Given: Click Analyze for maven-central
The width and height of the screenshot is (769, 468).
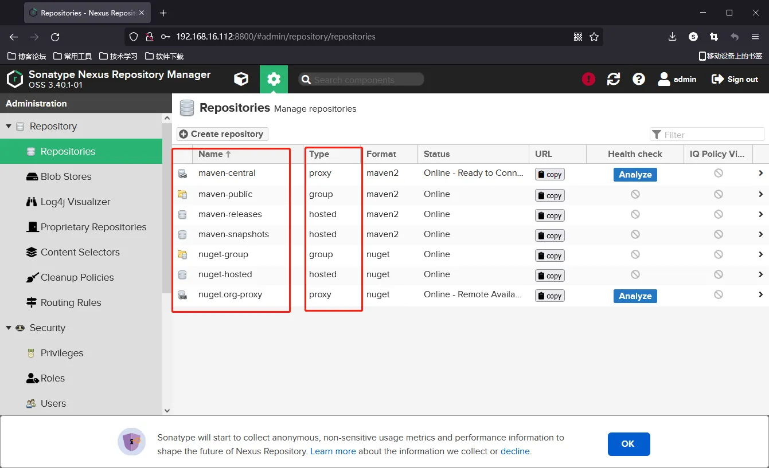Looking at the screenshot, I should tap(635, 175).
